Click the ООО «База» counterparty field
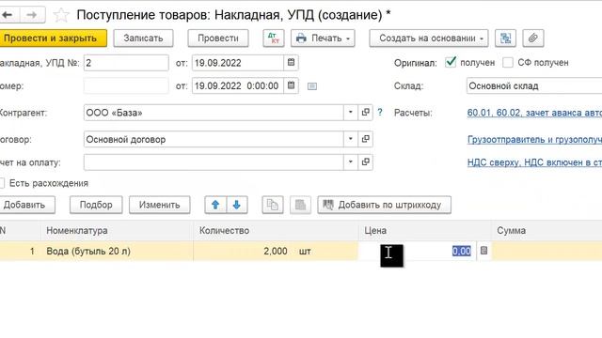 click(x=214, y=113)
